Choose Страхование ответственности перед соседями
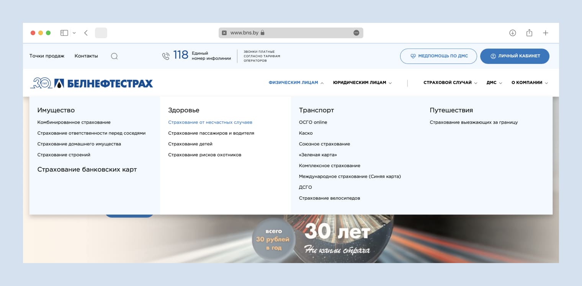 tap(92, 133)
